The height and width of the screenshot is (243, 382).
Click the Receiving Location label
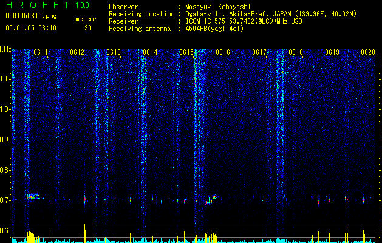[x=142, y=14]
